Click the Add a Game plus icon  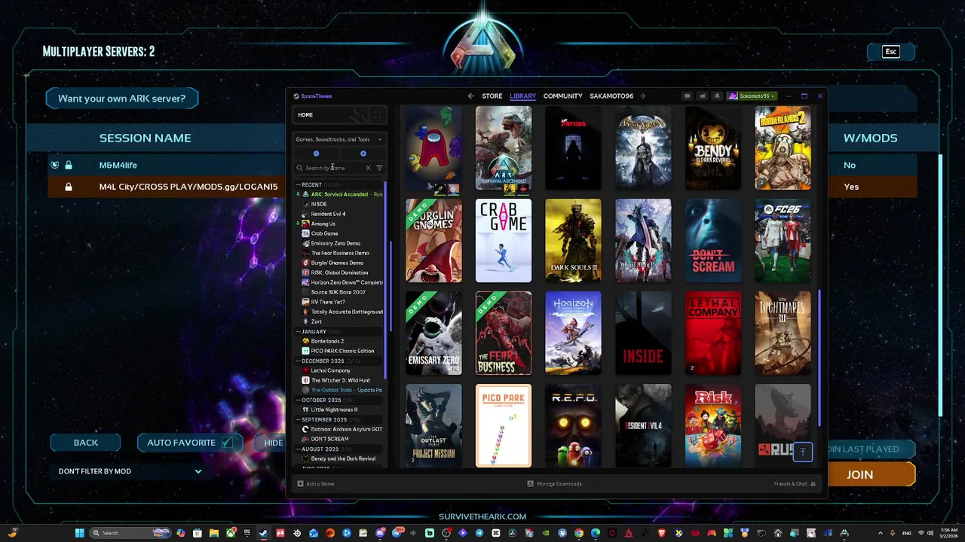coord(300,484)
